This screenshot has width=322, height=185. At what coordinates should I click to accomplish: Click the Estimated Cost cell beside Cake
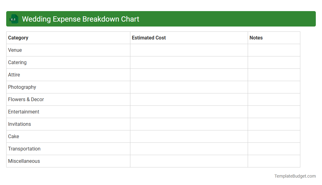189,136
